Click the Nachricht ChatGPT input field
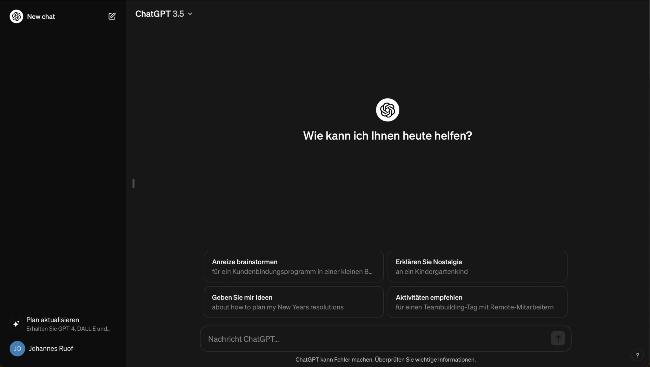Viewport: 650px width, 367px height. click(349, 338)
